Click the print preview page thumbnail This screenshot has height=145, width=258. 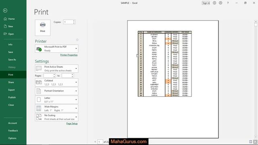click(x=173, y=79)
